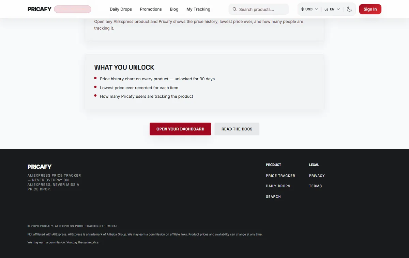Click the Pricafy logo in footer
This screenshot has height=258, width=409.
(x=40, y=167)
